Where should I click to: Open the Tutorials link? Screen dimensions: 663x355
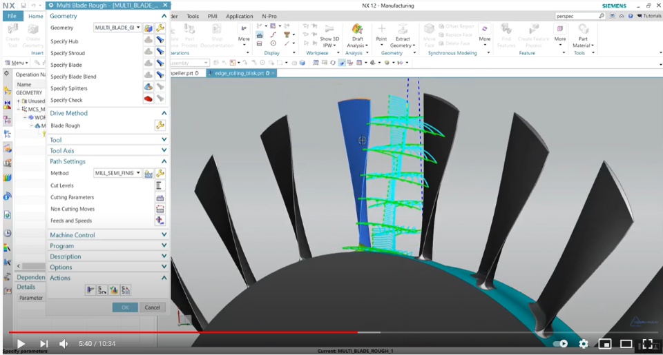(649, 16)
